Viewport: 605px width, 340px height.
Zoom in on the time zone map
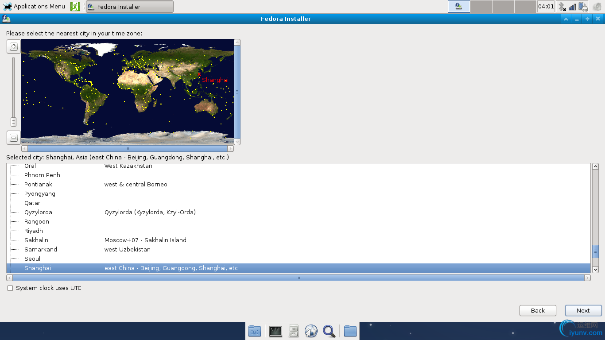click(14, 46)
